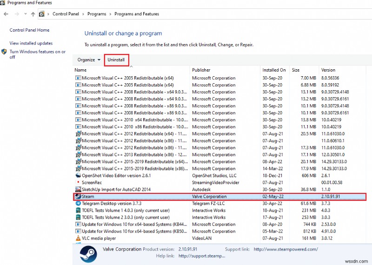Click icon of Visual C++ 2010 x64 Redistributable

click(78, 119)
